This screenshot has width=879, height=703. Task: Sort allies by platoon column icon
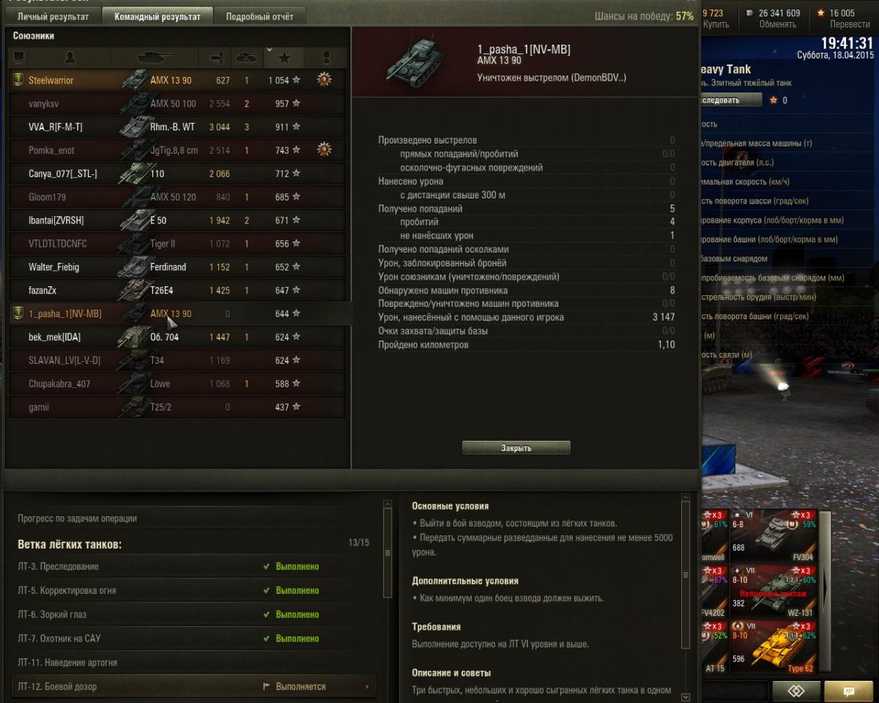19,57
